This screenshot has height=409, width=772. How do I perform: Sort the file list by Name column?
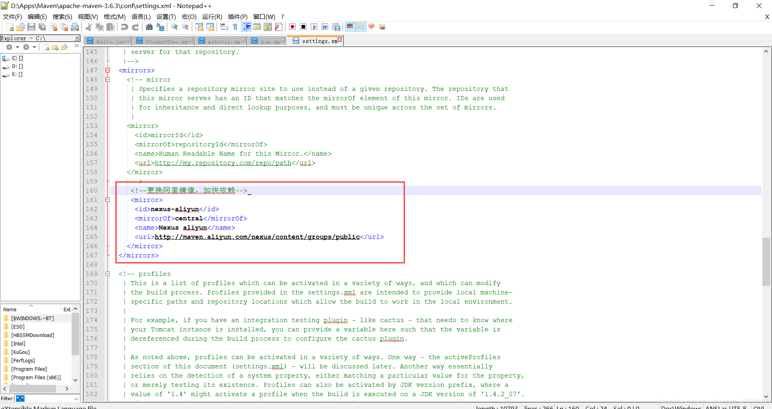[x=31, y=309]
